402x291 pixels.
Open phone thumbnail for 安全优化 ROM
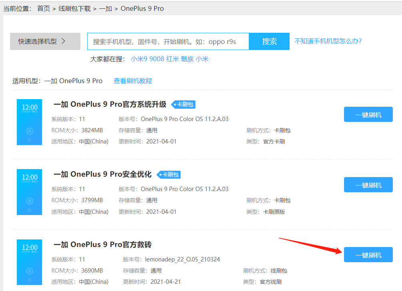[29, 192]
